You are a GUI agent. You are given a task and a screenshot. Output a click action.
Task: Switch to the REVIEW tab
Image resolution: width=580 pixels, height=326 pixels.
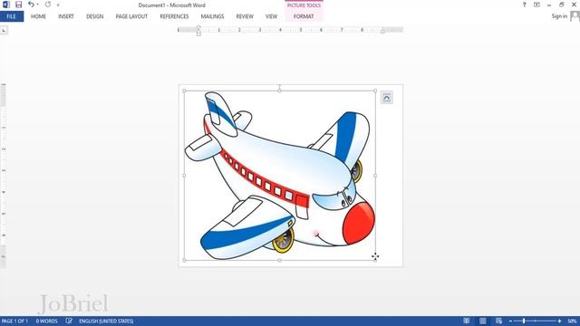click(x=245, y=16)
